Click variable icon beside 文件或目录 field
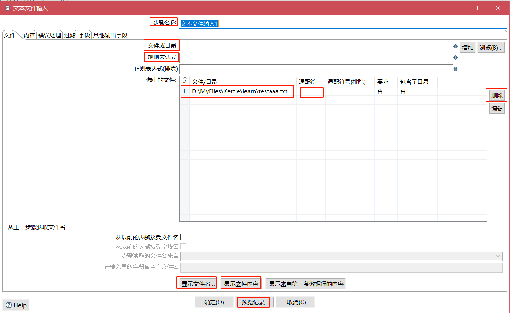 tap(455, 47)
